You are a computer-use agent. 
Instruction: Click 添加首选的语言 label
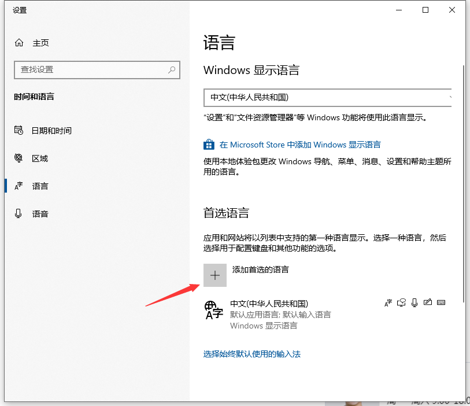pyautogui.click(x=261, y=270)
